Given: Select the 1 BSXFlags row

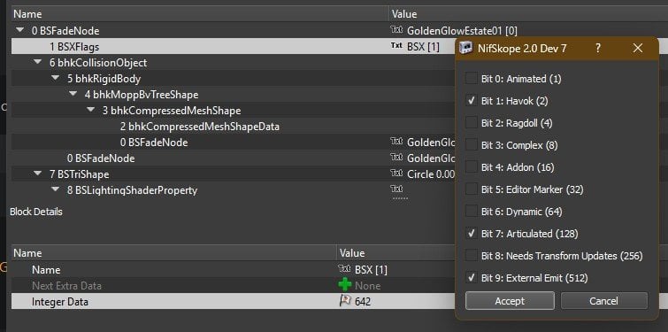Looking at the screenshot, I should tap(233, 46).
